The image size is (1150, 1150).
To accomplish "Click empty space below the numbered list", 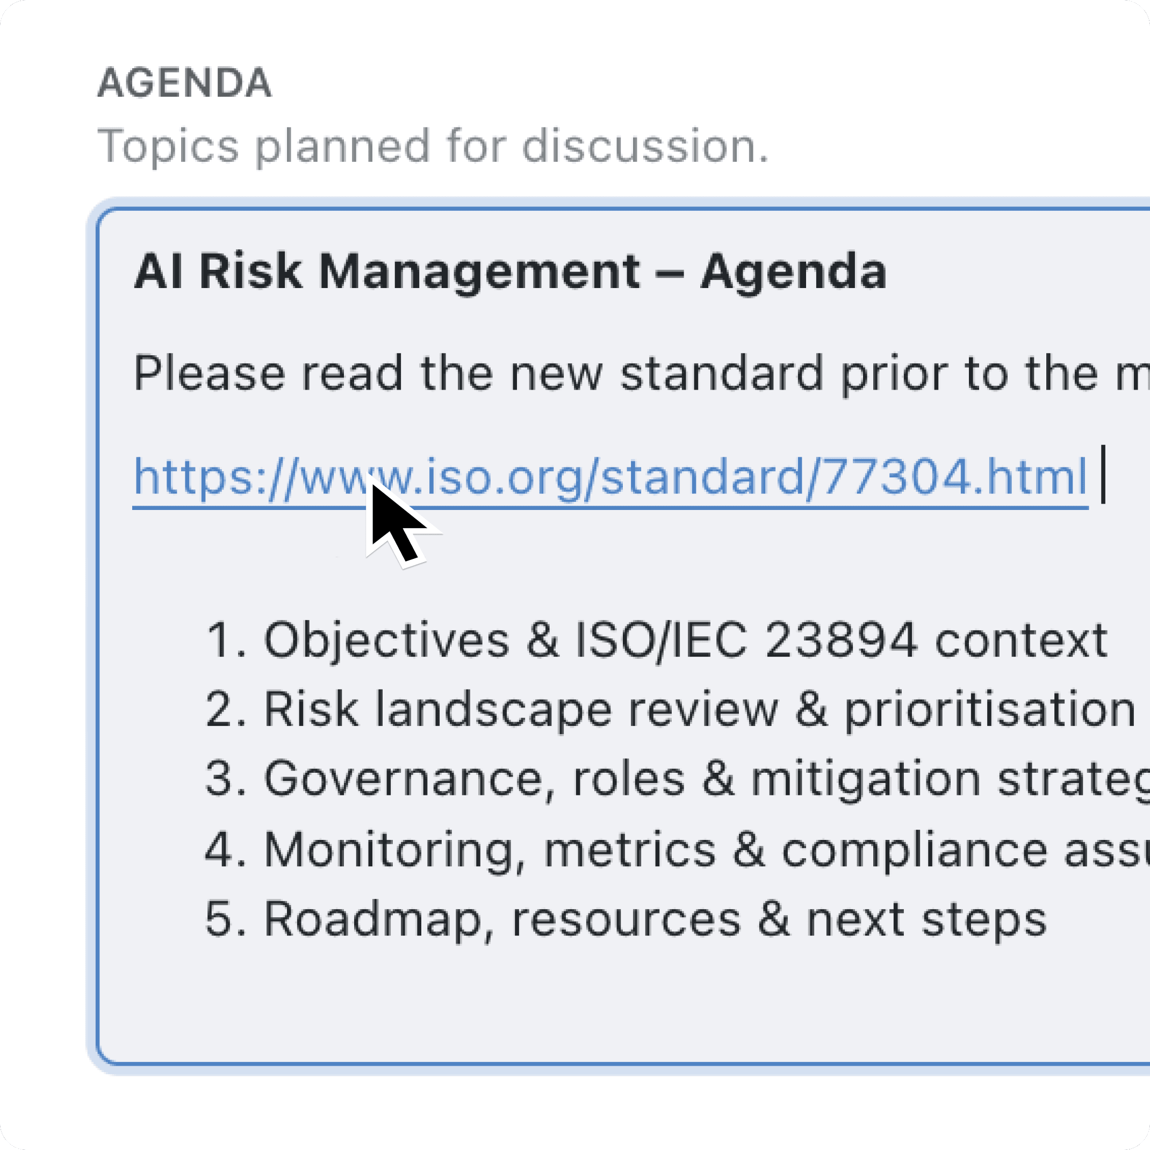I will [595, 1000].
